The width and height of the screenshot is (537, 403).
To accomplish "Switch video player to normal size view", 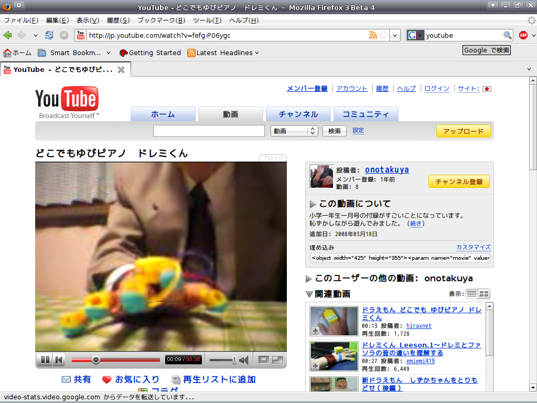I will click(x=264, y=359).
